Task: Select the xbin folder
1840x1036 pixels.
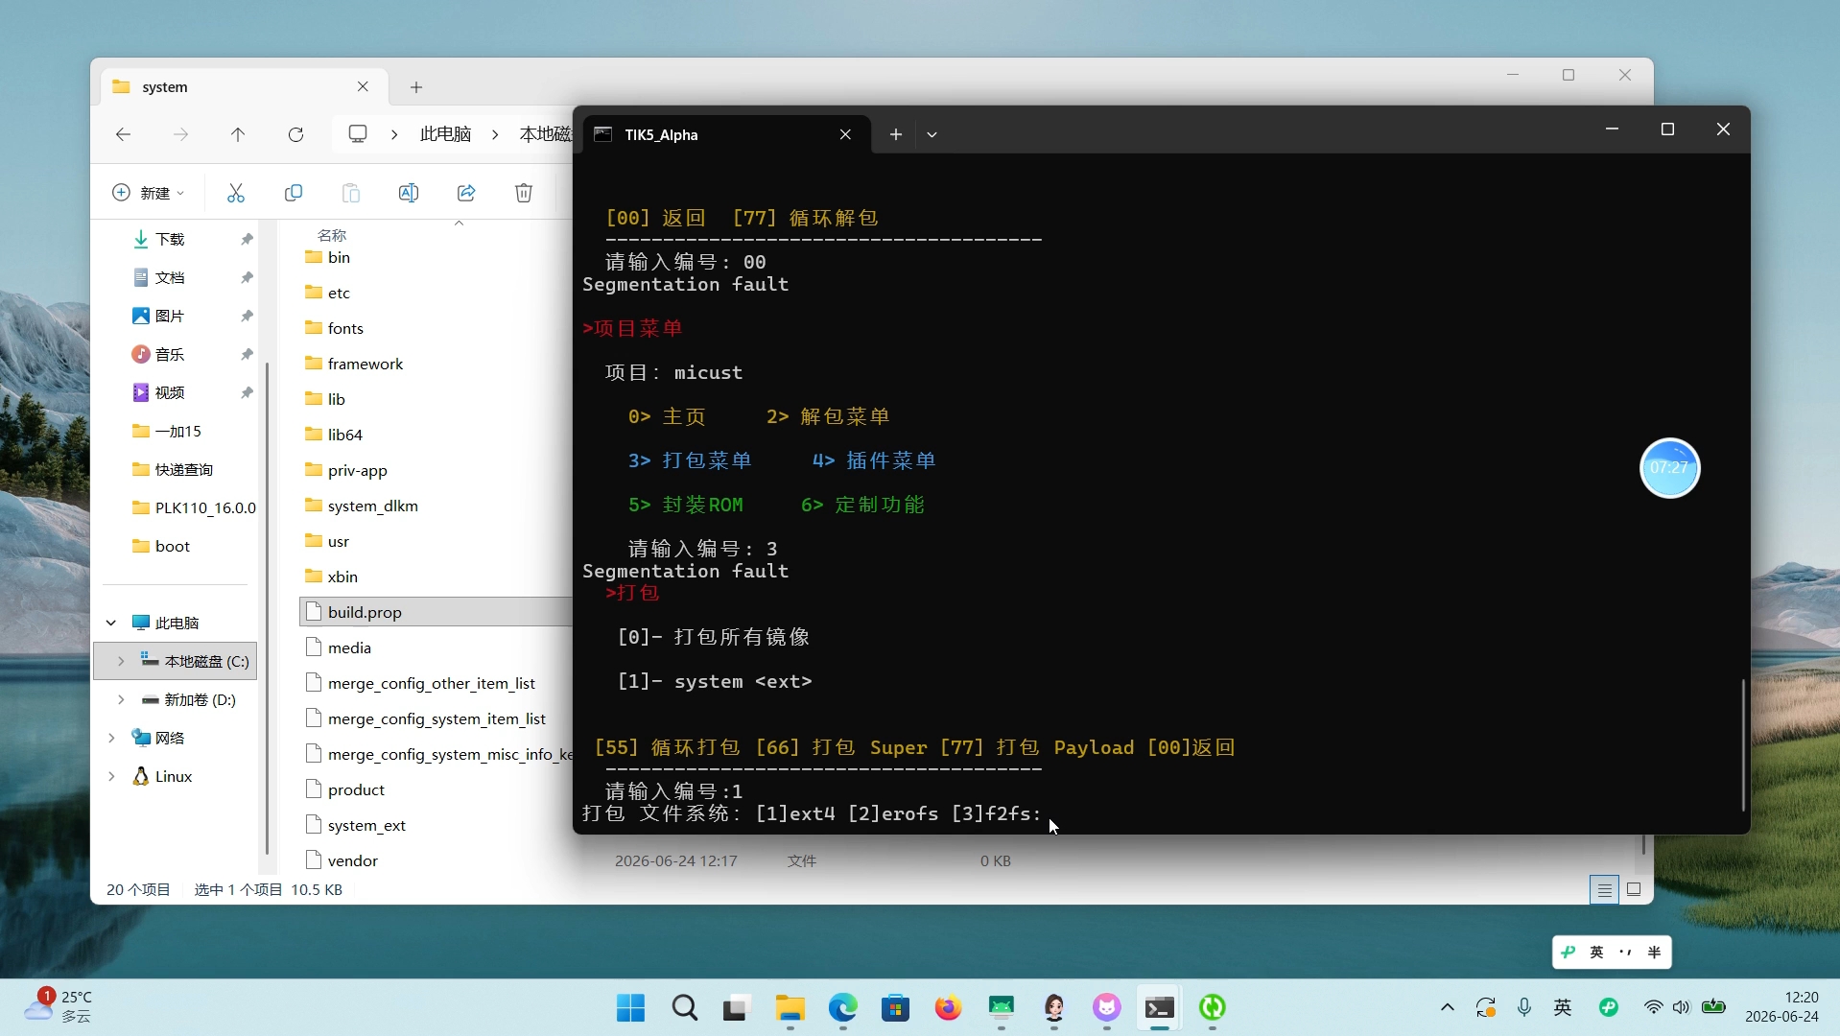Action: [x=342, y=577]
